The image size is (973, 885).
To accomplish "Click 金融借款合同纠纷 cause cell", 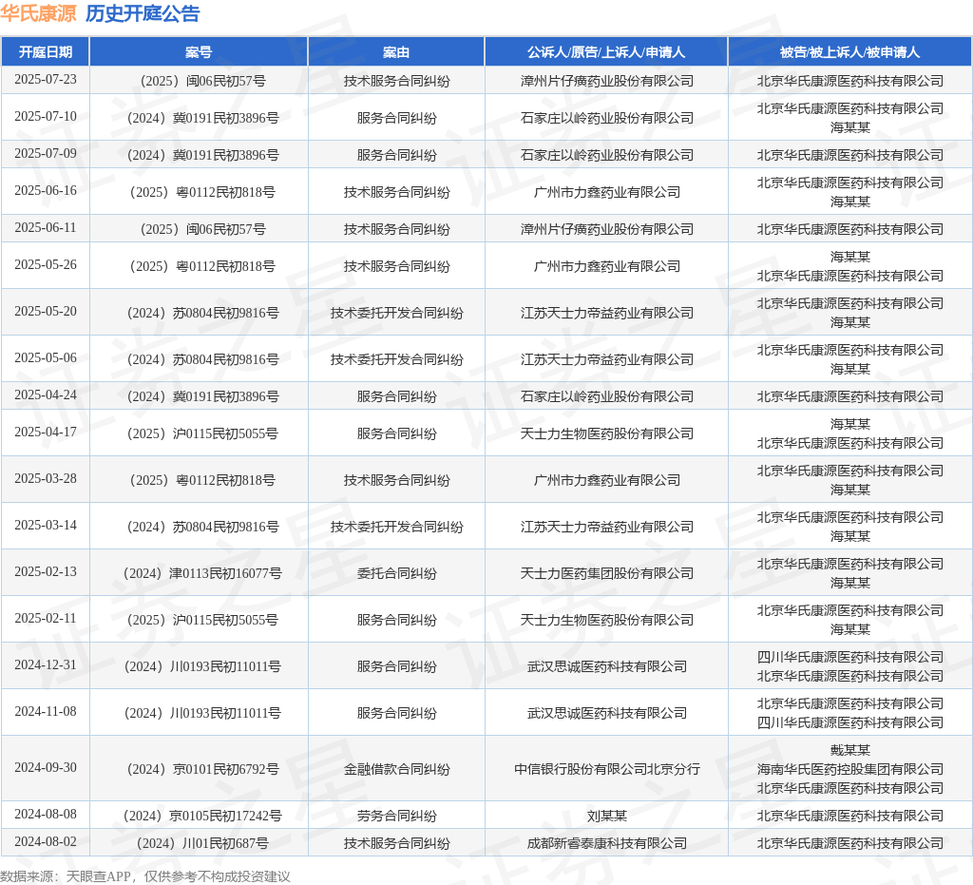I will point(396,770).
